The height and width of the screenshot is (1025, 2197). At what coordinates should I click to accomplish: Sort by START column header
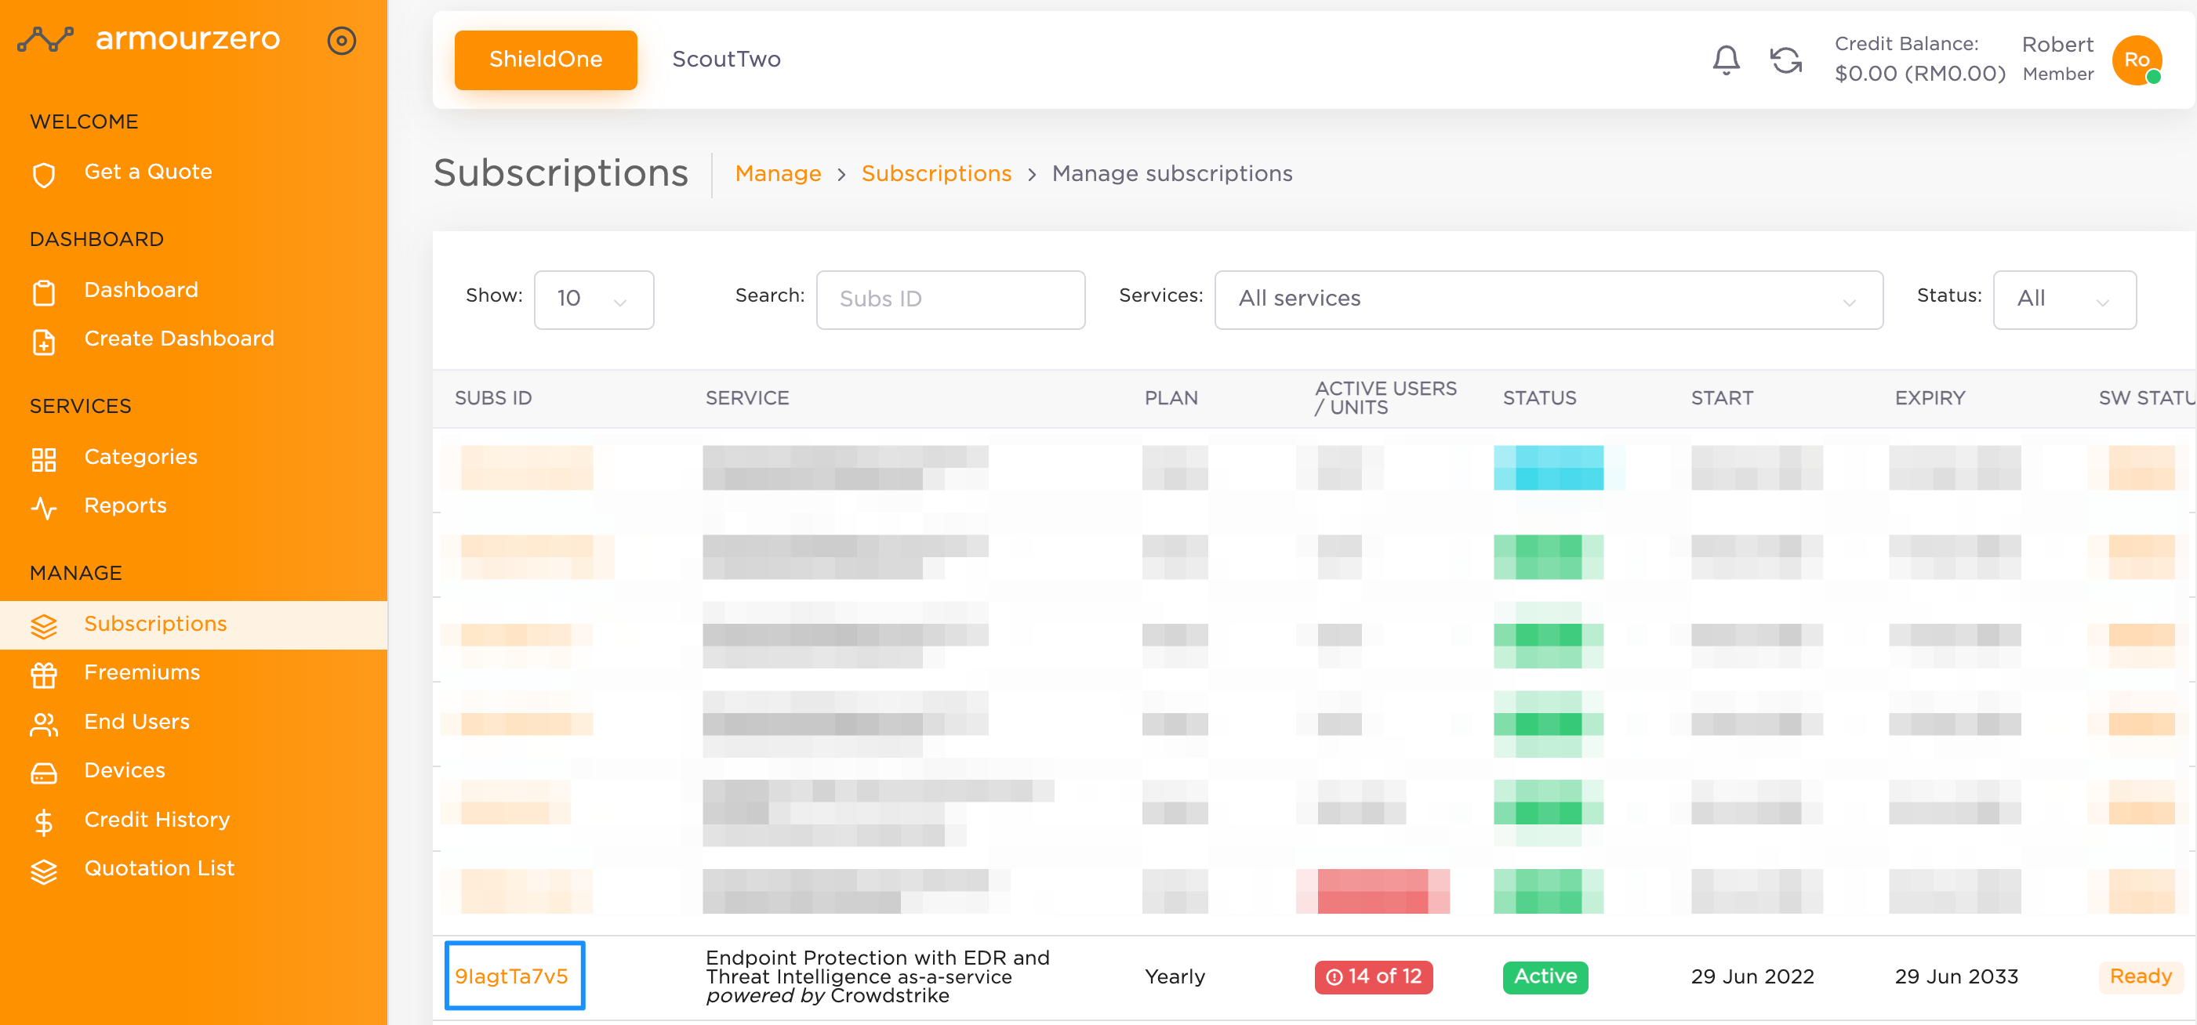1722,398
